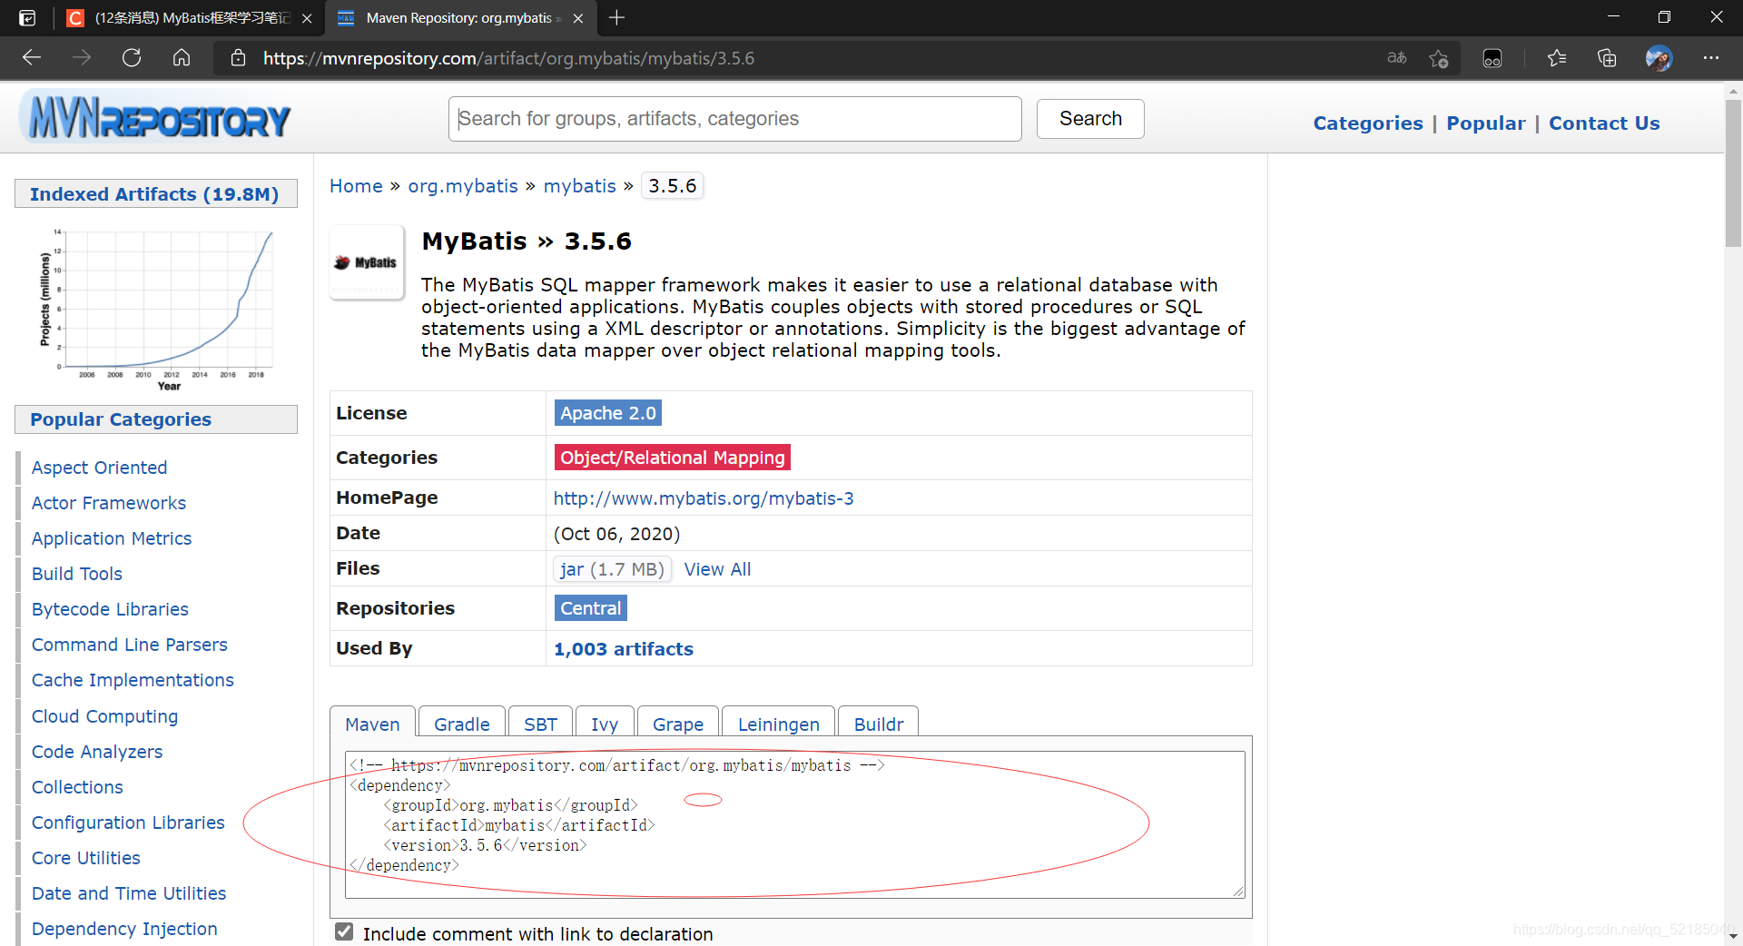Close the Maven Repository tab
This screenshot has width=1743, height=946.
tap(578, 18)
